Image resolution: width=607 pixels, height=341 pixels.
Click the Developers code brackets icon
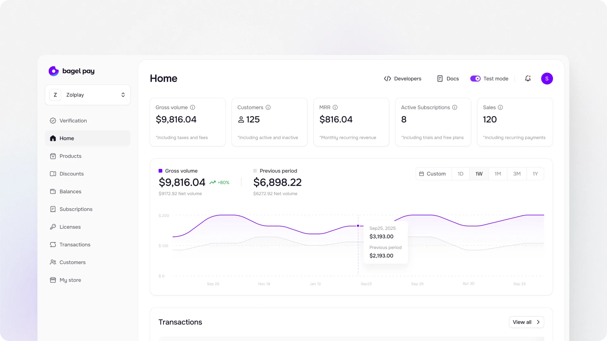coord(387,79)
